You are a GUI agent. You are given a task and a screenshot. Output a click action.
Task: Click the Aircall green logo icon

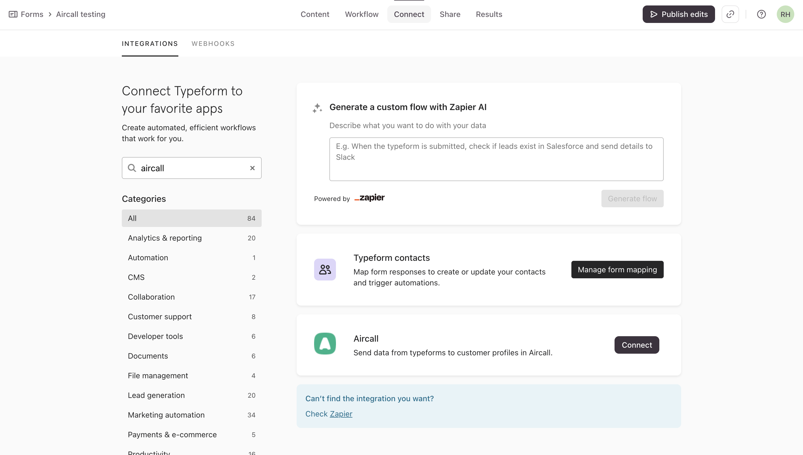click(x=325, y=344)
